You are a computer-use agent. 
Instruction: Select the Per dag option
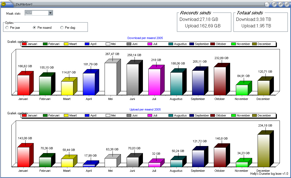pos(68,28)
